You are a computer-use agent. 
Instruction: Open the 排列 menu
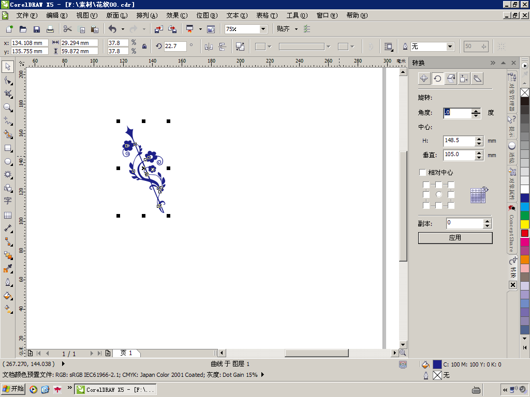tap(146, 16)
